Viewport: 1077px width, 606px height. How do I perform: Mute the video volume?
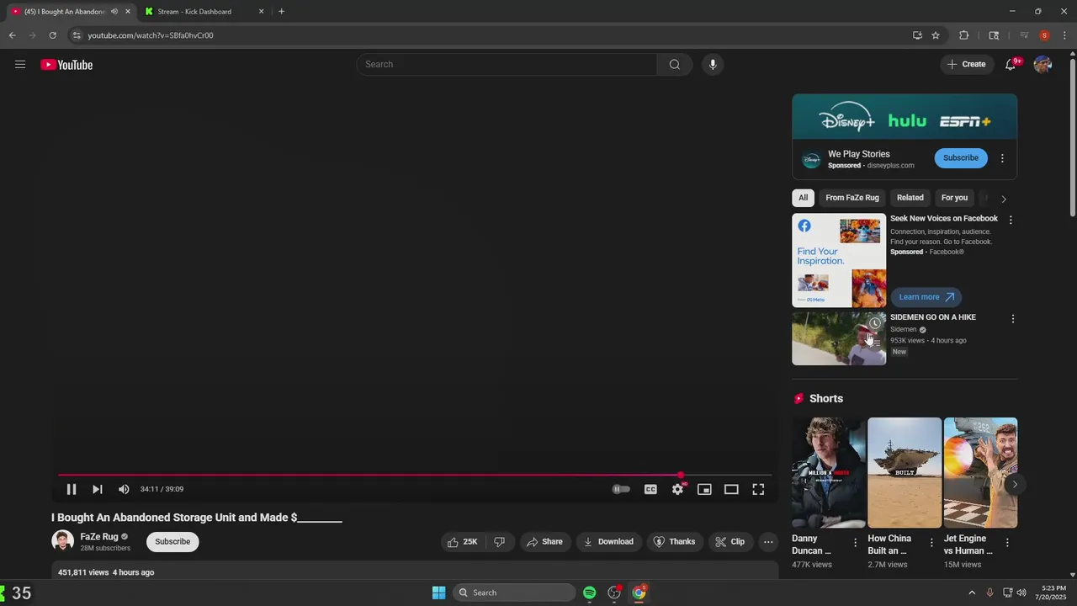124,489
